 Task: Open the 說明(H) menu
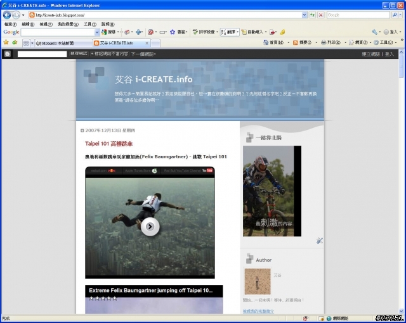tap(108, 24)
